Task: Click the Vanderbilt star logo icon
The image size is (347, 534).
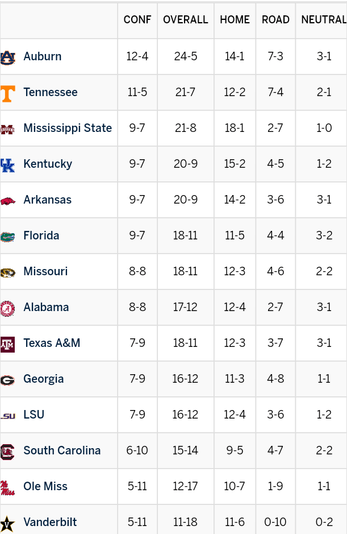Action: 8,523
